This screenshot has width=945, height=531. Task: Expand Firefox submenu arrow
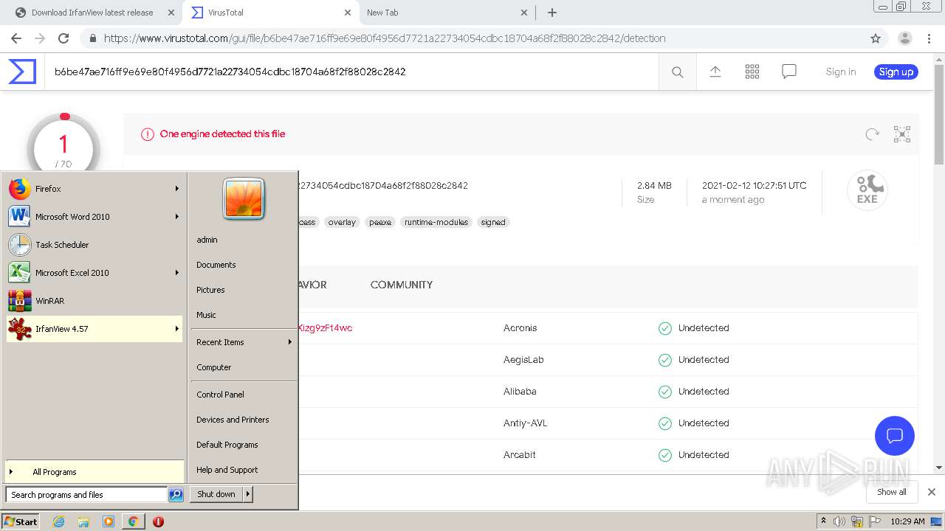click(177, 189)
